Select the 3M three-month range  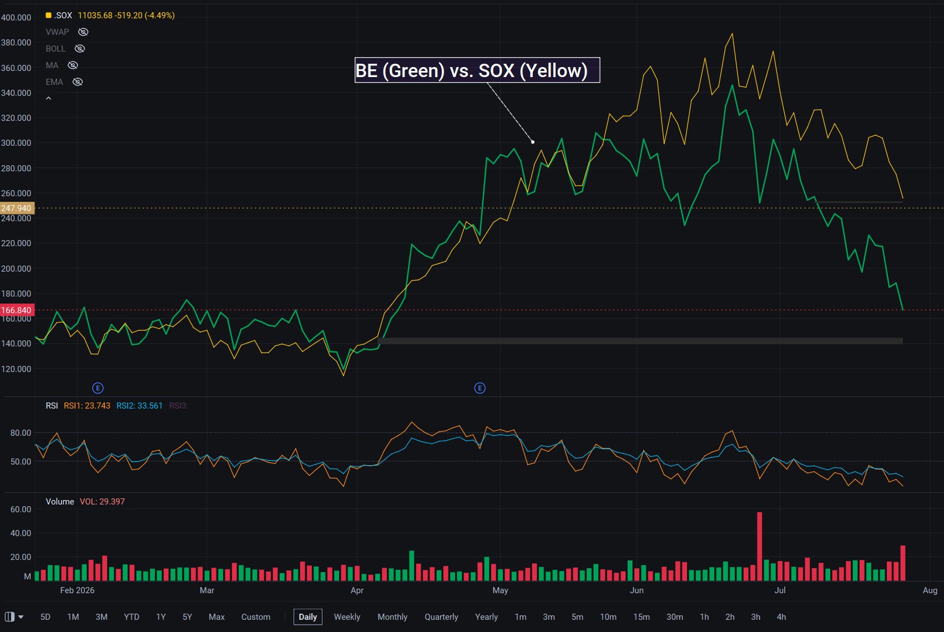[x=102, y=616]
